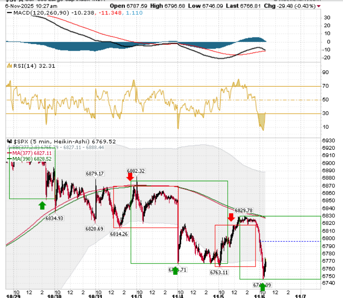
Task: Click the 6879.17 price peak label
Action: [x=95, y=174]
